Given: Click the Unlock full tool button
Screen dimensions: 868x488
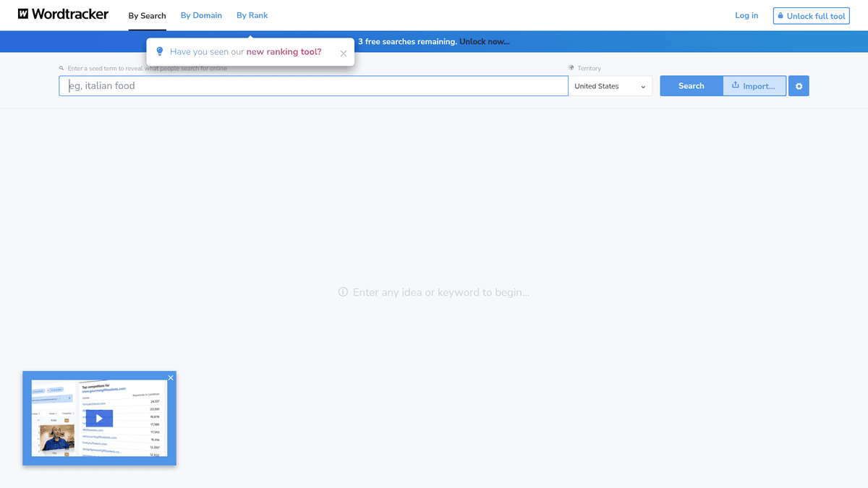Looking at the screenshot, I should click(x=811, y=16).
